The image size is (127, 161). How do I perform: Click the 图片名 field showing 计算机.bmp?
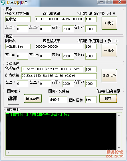click(18, 47)
